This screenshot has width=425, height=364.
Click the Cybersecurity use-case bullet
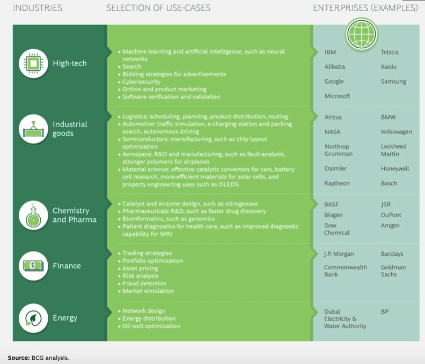click(x=140, y=82)
